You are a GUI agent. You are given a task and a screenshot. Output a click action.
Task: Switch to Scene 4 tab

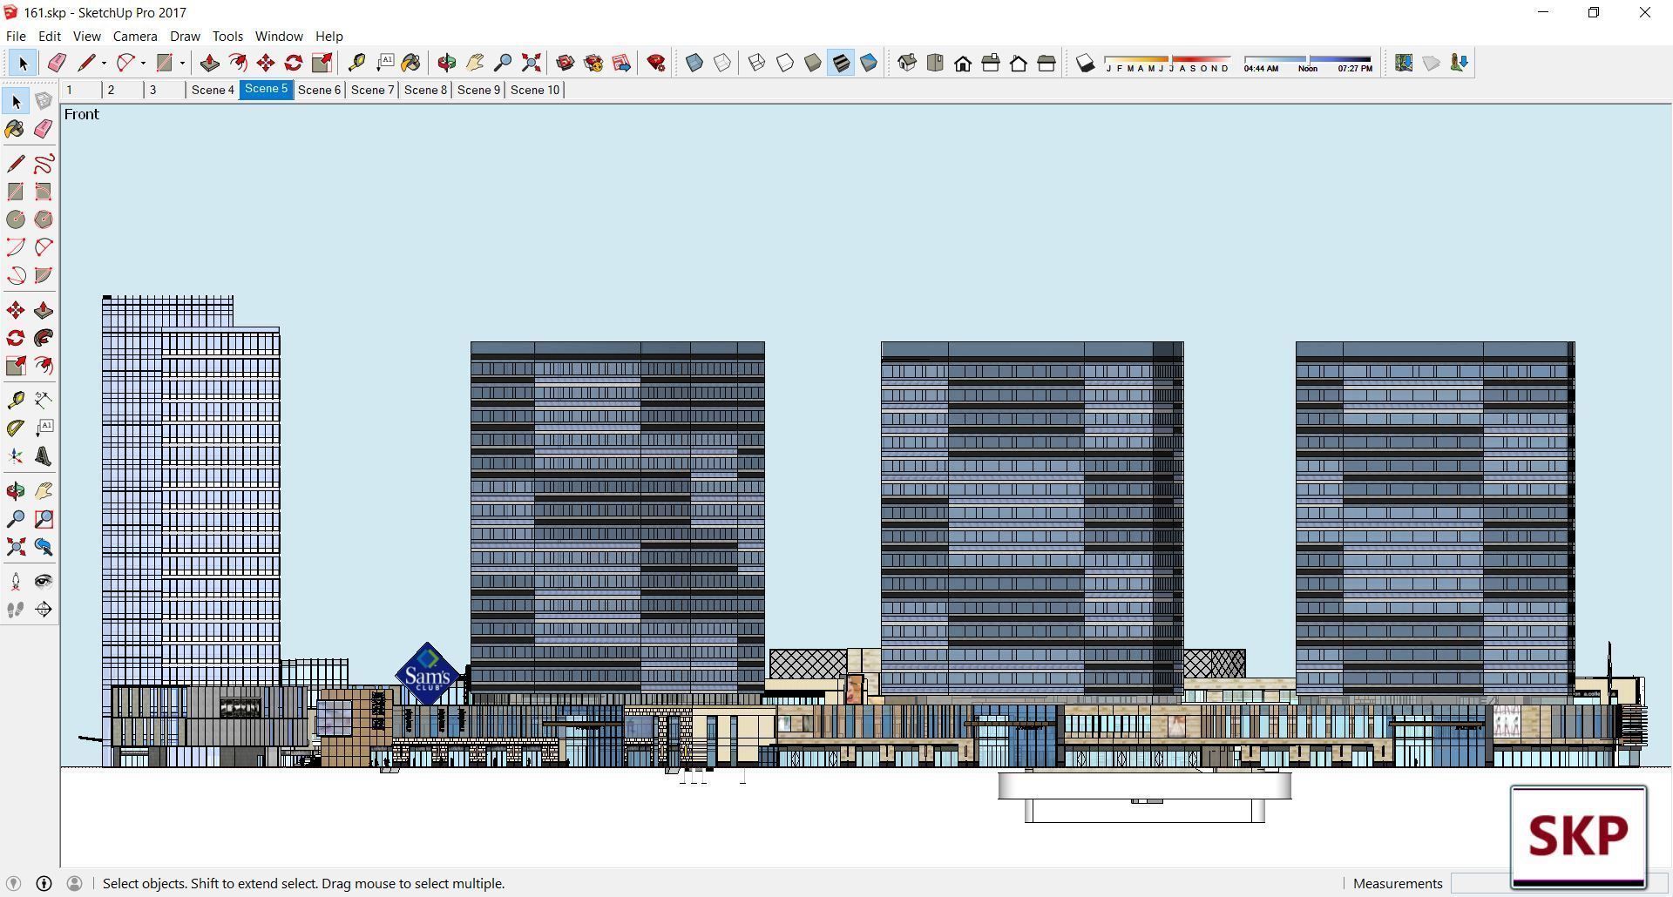click(x=213, y=90)
